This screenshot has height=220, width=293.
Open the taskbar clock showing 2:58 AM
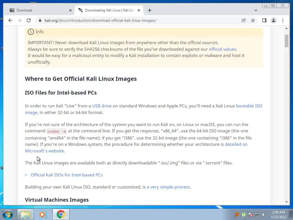click(278, 215)
